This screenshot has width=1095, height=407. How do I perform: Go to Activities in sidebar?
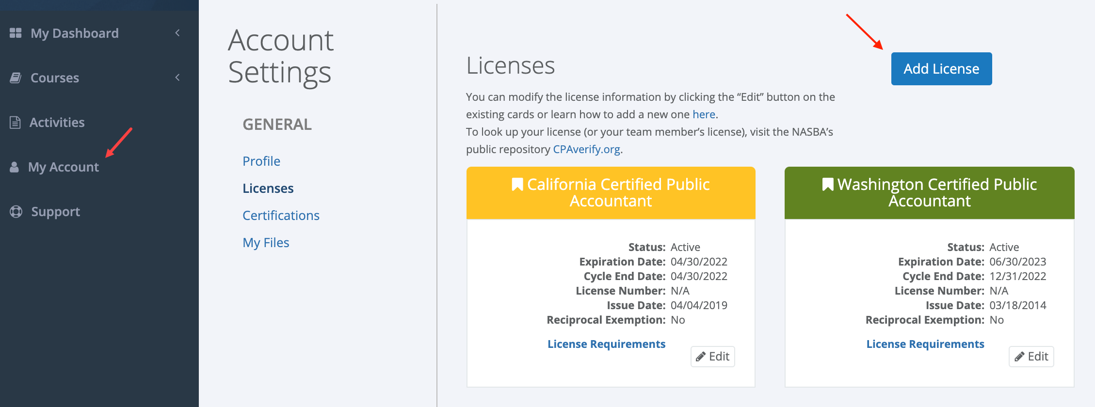[x=57, y=122]
